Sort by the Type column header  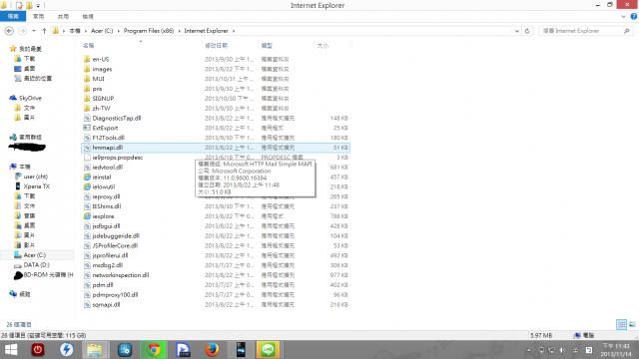click(x=267, y=46)
